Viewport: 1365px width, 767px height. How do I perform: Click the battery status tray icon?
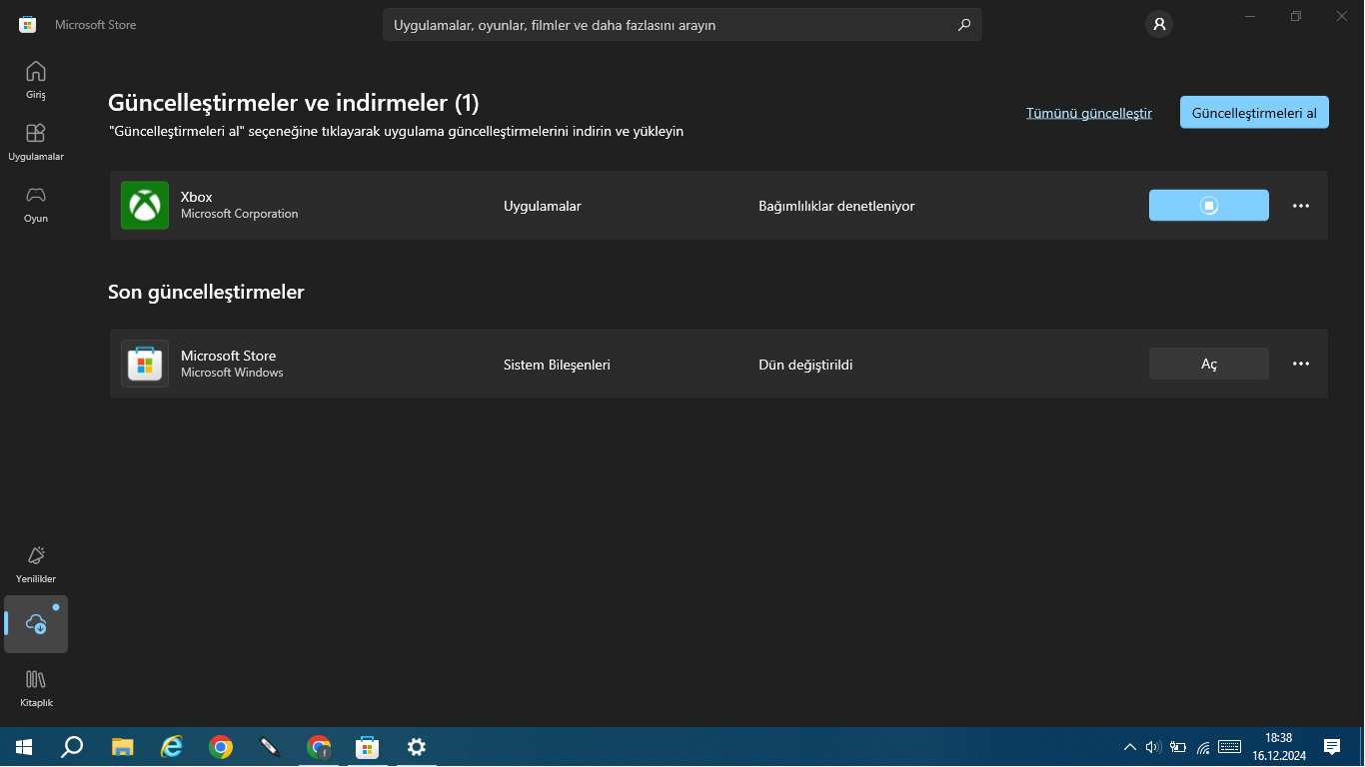[1178, 747]
